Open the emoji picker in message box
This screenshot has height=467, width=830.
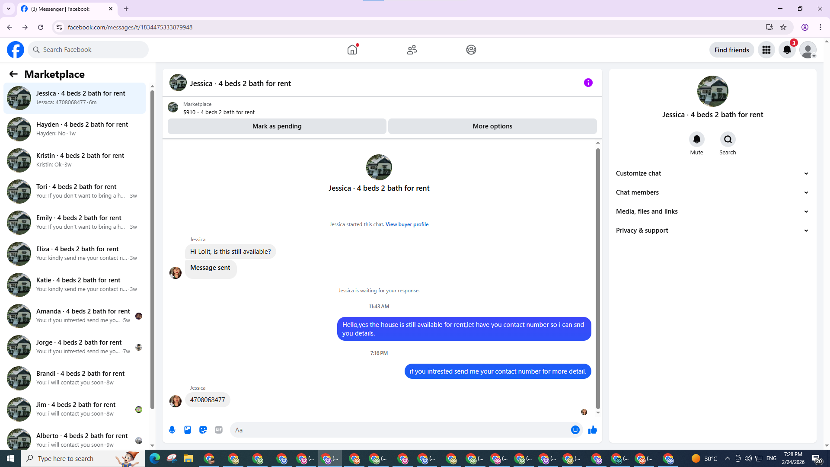(x=575, y=430)
